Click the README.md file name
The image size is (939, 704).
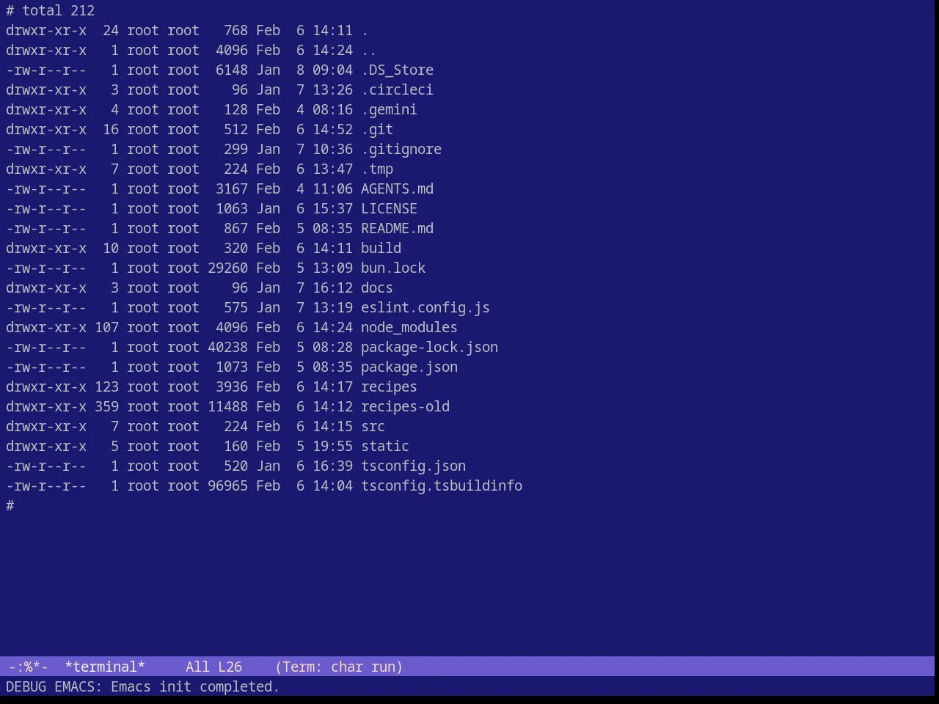coord(397,228)
